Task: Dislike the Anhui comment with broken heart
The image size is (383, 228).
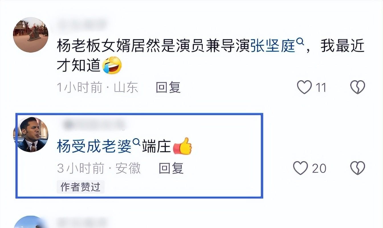Action: [x=357, y=168]
